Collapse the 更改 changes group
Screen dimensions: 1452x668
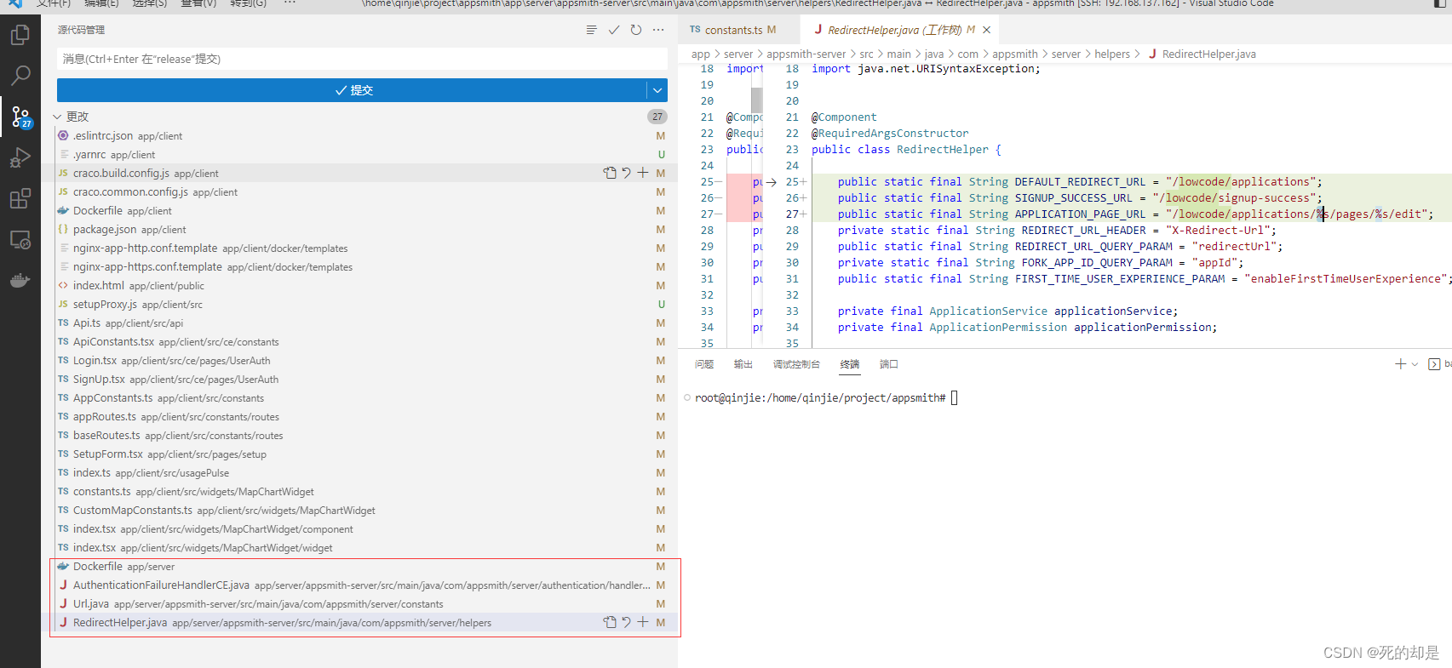pos(57,117)
